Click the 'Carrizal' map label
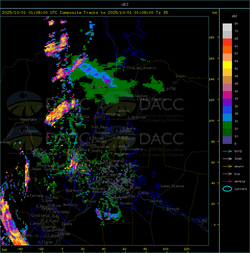 pos(89,201)
